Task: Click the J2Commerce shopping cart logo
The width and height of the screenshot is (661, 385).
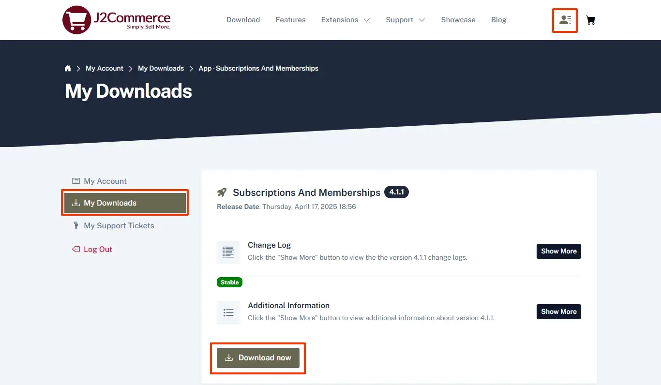Action: [117, 20]
